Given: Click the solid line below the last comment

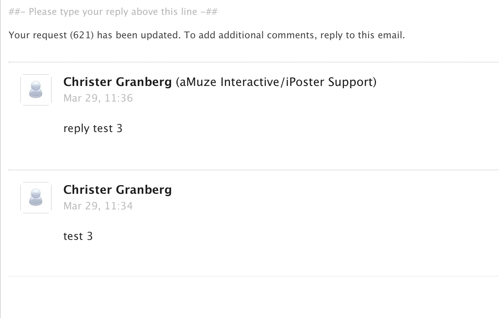Looking at the screenshot, I should [254, 276].
